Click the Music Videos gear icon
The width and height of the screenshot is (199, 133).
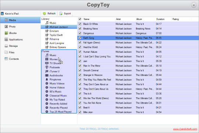click(x=47, y=83)
